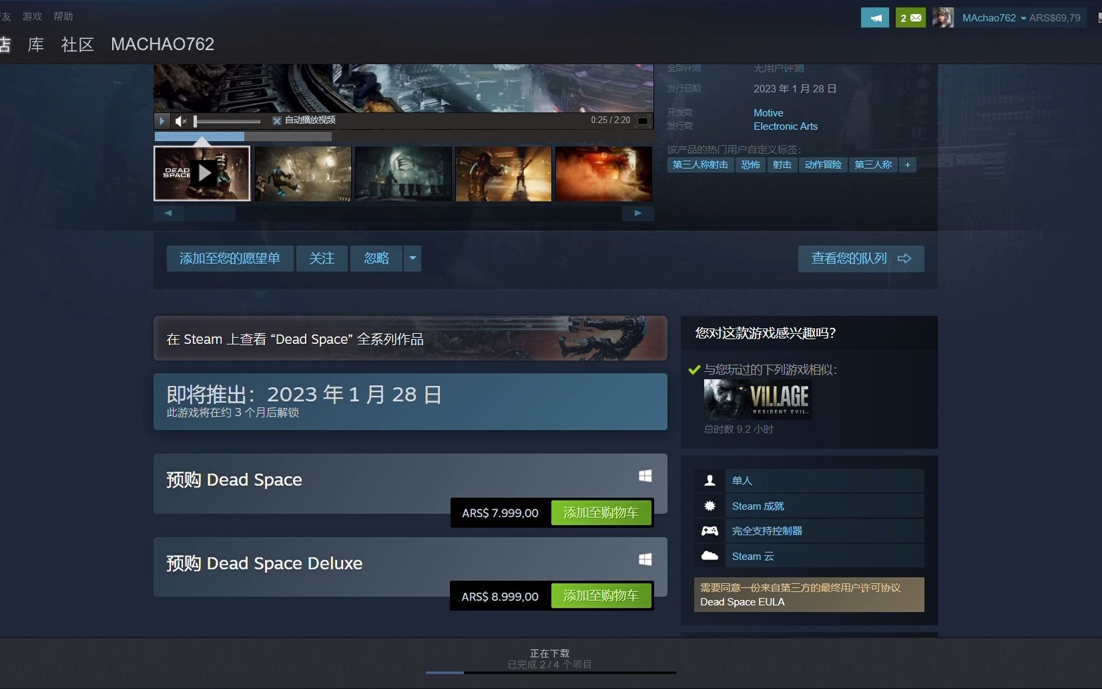Click the thumbnail strip scrollbar handle
Viewport: 1102px width, 689px height.
pyautogui.click(x=210, y=214)
